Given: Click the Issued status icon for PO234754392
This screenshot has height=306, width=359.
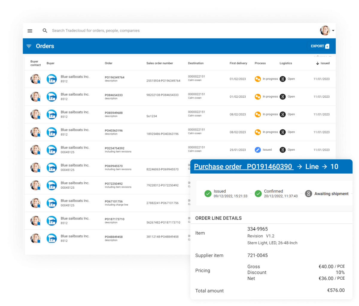Looking at the screenshot, I should click(x=258, y=149).
